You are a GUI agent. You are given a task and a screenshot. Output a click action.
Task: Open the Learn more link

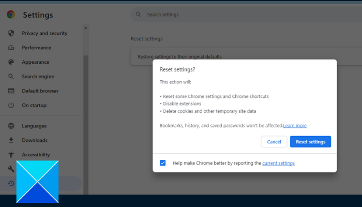click(295, 126)
